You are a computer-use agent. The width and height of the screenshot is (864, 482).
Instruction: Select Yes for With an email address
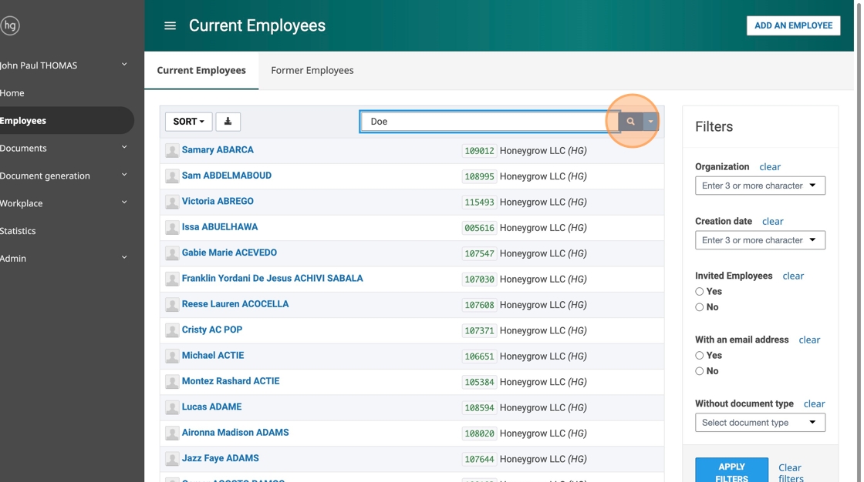pos(699,356)
